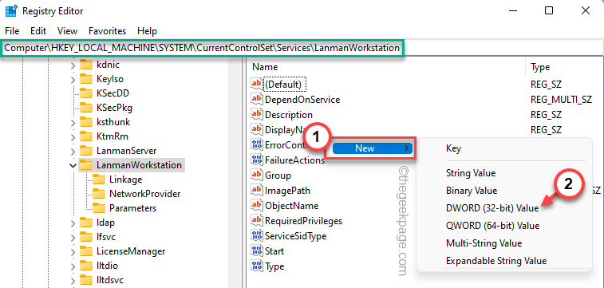
Task: Click the KeyIso folder icon
Action: (86, 79)
